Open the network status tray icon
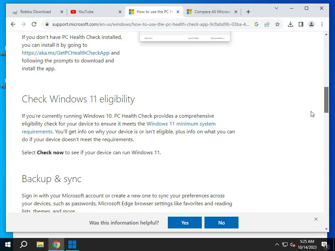 point(285,244)
